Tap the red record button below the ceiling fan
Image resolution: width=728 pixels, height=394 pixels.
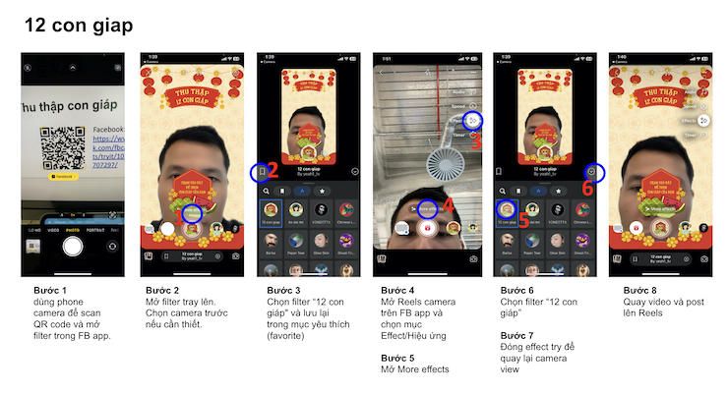click(x=427, y=228)
